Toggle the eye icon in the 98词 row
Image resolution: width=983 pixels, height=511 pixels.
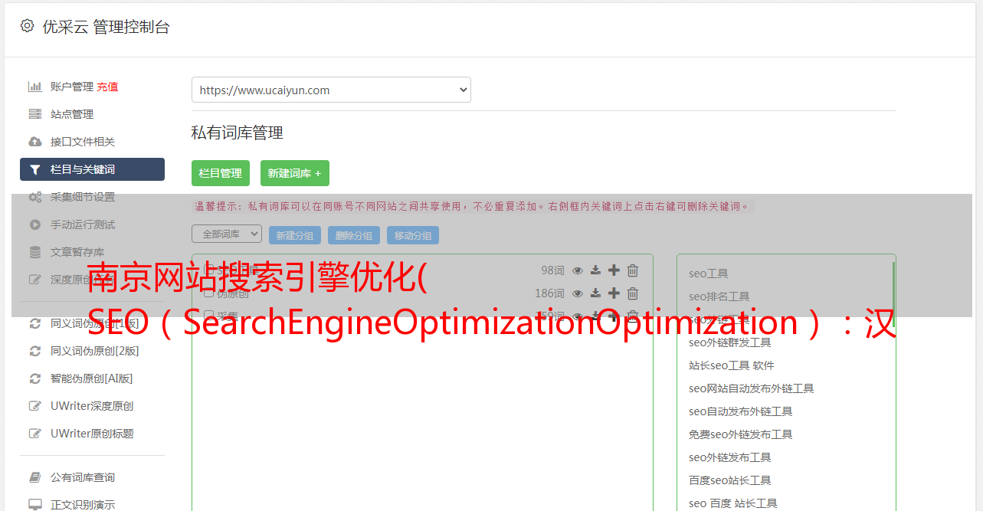coord(578,270)
